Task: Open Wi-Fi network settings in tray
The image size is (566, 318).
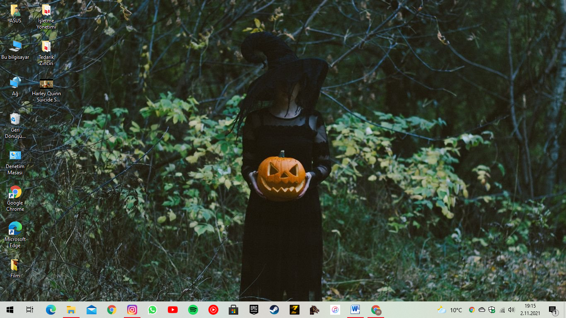Action: pos(502,310)
